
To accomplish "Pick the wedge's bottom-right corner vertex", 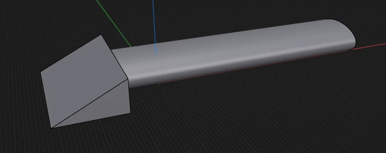I will pos(130,113).
